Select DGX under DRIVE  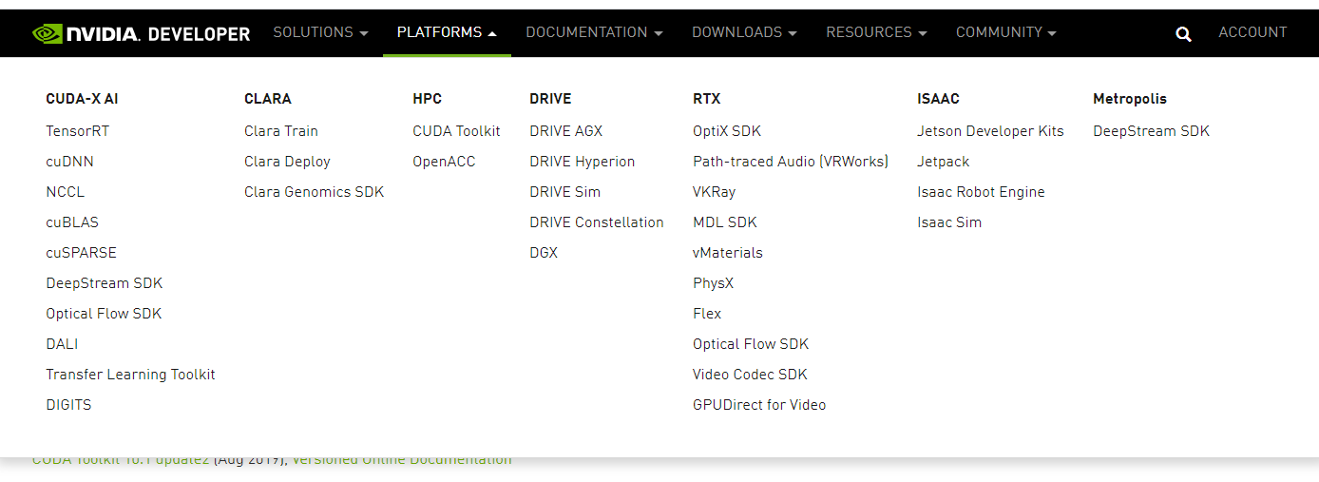[544, 253]
